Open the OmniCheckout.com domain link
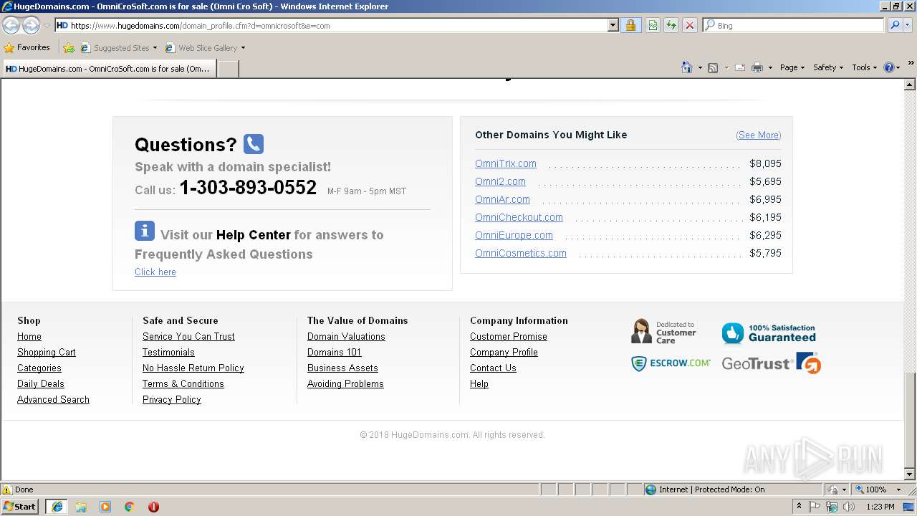 click(x=519, y=217)
